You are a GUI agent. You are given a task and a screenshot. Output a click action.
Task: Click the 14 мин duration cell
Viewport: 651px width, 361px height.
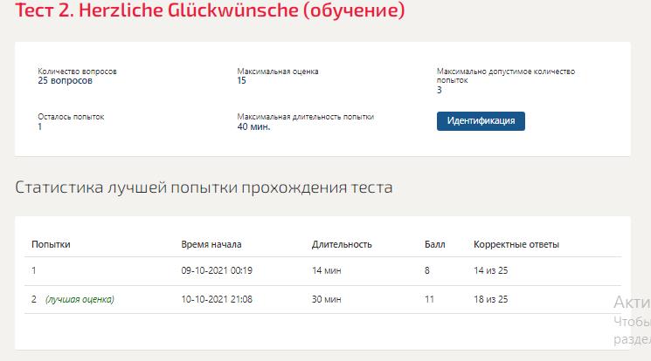click(x=326, y=270)
